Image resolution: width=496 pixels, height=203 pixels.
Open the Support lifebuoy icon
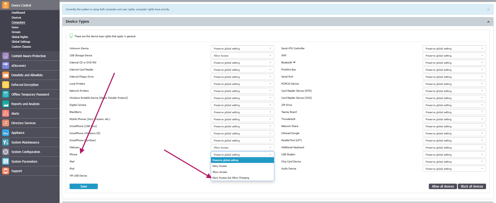[5, 171]
